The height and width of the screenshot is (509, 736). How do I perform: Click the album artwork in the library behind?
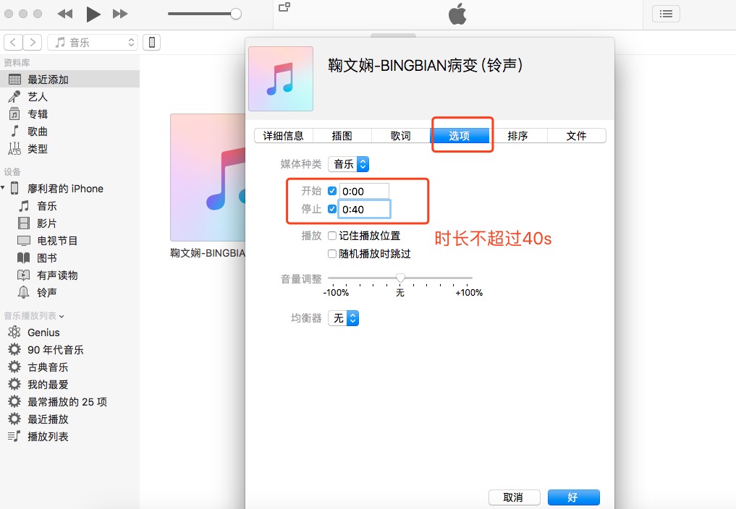(x=208, y=177)
